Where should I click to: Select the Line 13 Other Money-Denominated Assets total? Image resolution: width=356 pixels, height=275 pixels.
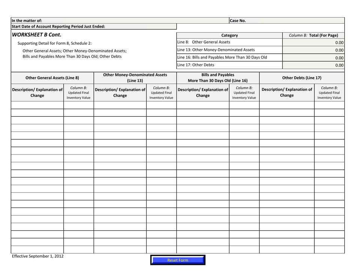point(313,50)
